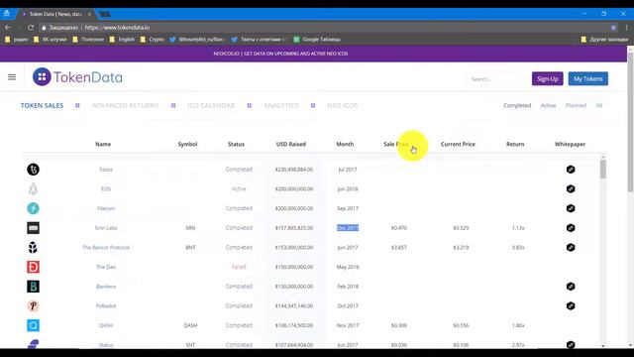634x357 pixels.
Task: Sort by USD Raised column header
Action: [291, 144]
